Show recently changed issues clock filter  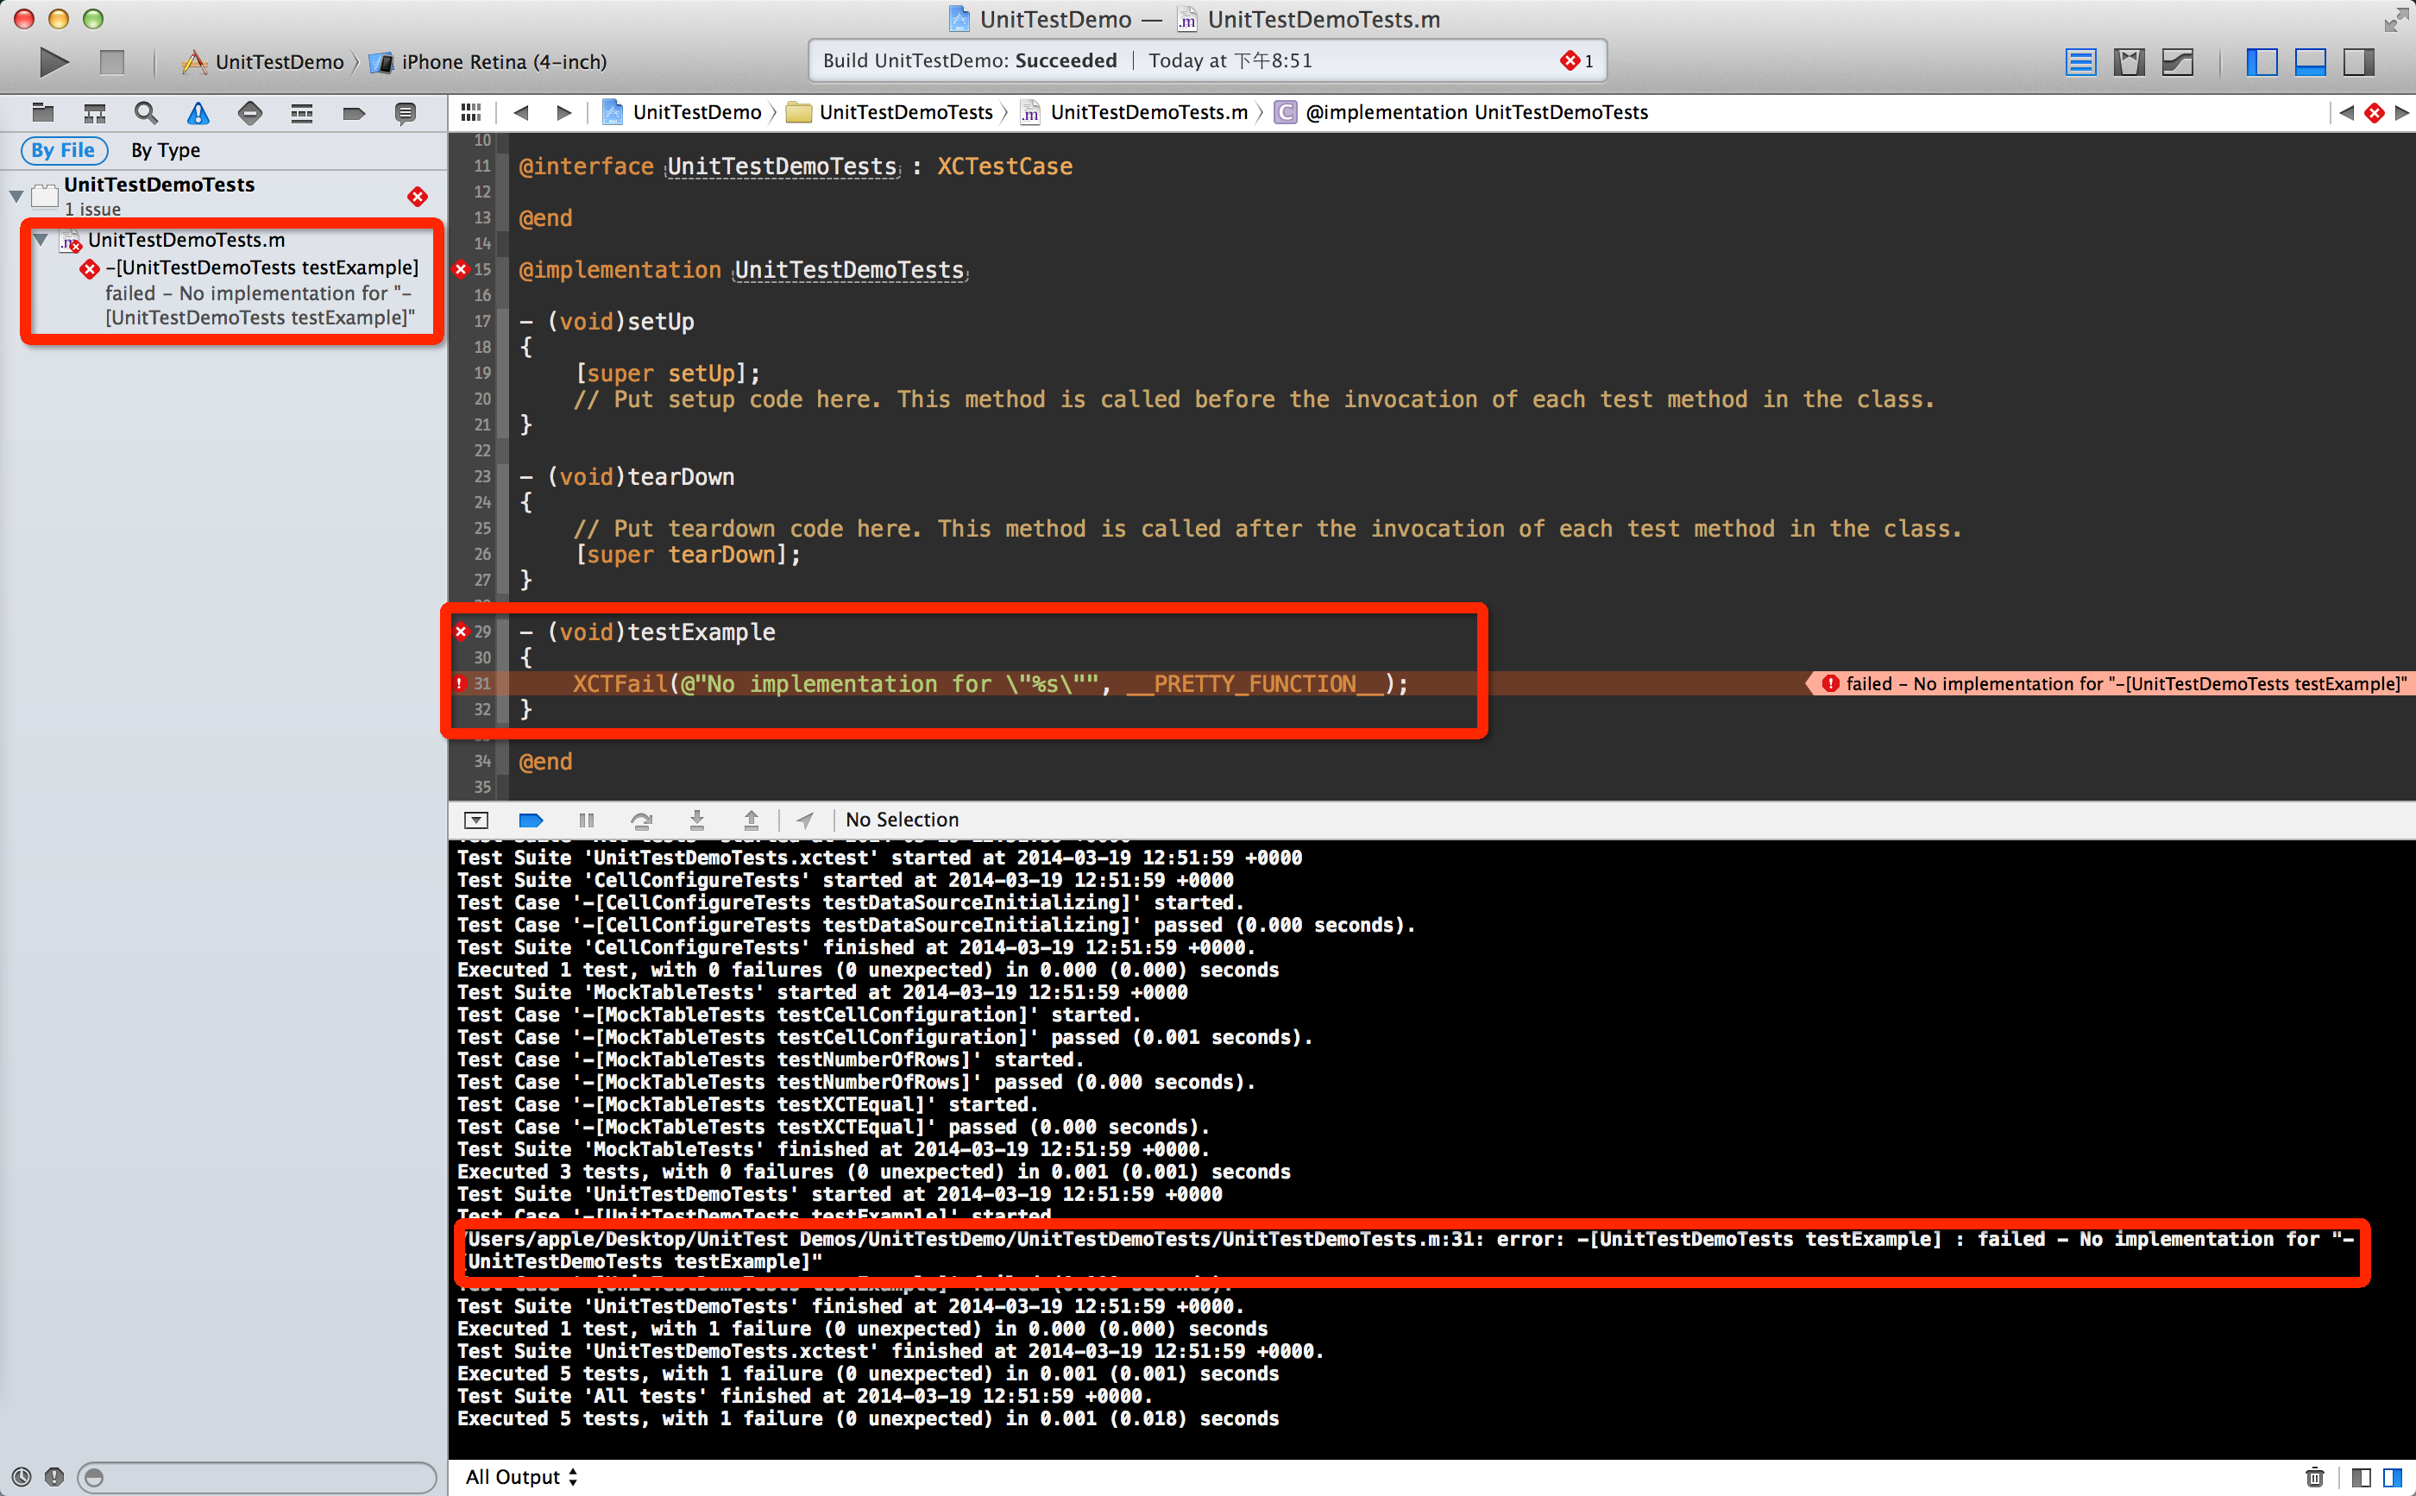[x=22, y=1477]
